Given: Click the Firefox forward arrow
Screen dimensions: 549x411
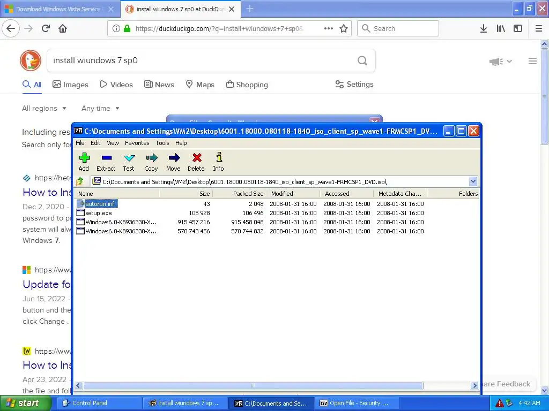Looking at the screenshot, I should (28, 28).
